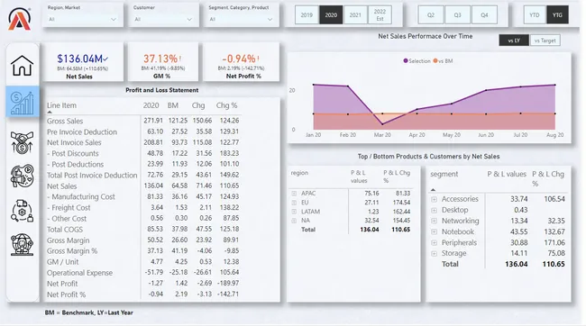Screen dimensions: 586x326
Task: Open the Supply Chain gear icon page
Action: 22,211
